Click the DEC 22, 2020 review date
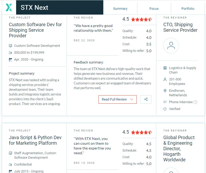 84,40
